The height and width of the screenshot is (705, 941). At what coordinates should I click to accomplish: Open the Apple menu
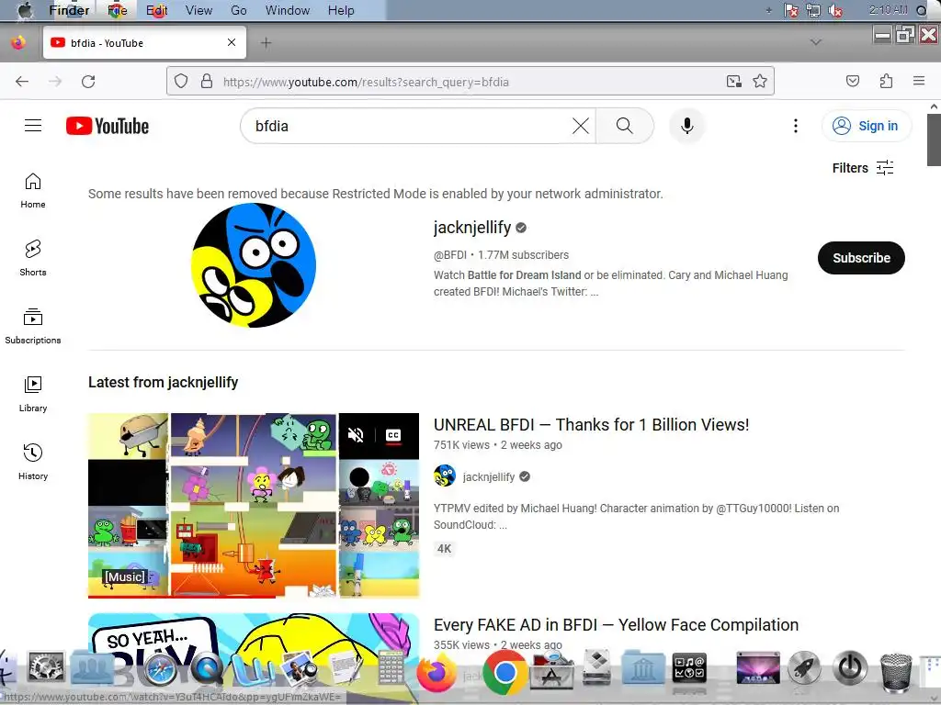25,10
